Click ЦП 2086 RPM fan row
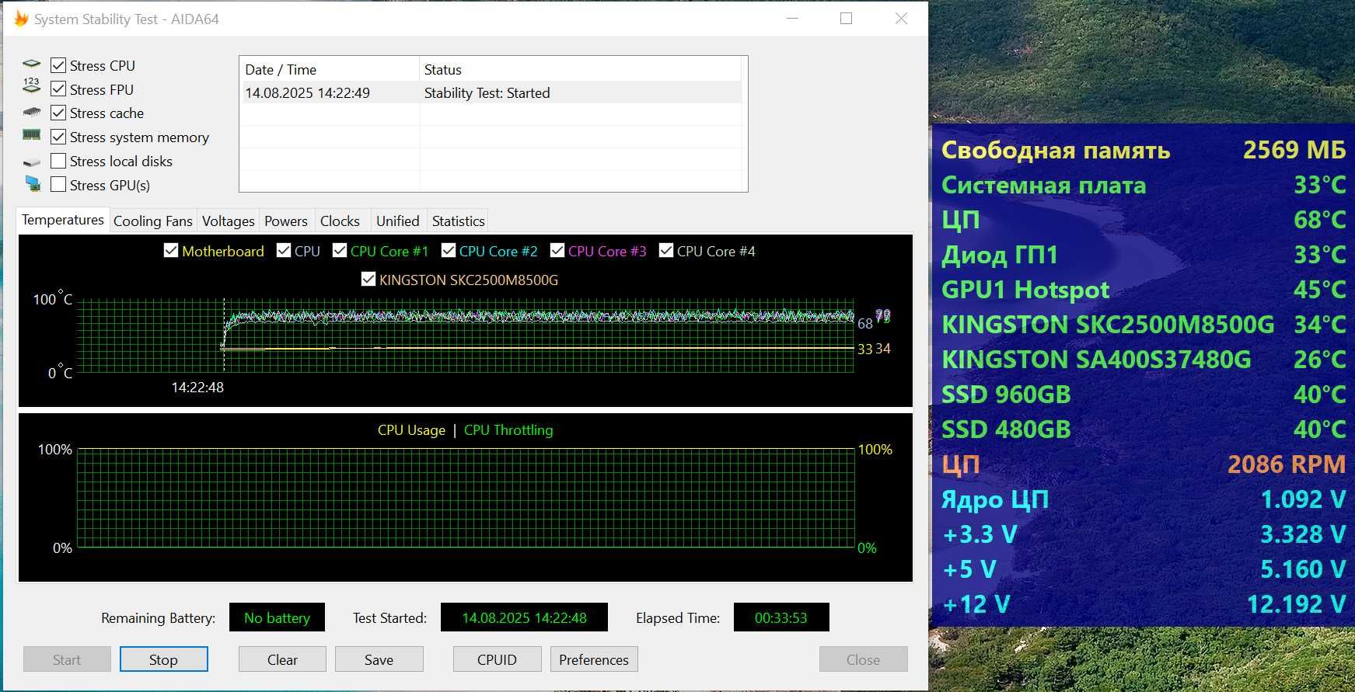Screen dimensions: 1355x692 (1143, 464)
